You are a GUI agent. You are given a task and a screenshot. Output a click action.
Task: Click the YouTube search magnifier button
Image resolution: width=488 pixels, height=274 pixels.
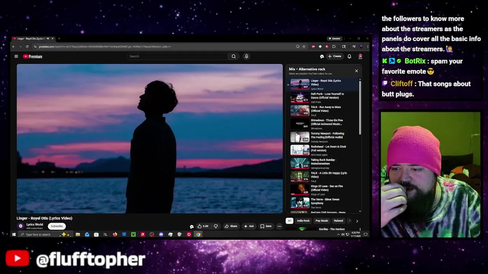pos(234,56)
